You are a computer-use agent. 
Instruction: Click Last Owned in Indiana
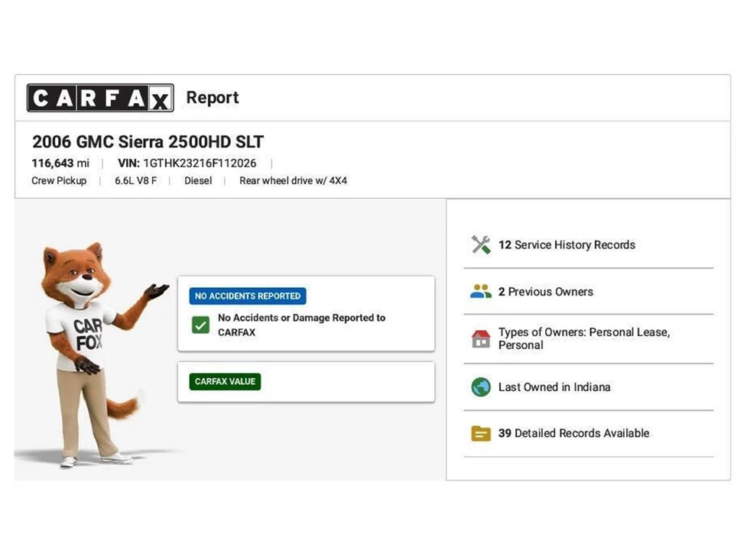(554, 387)
